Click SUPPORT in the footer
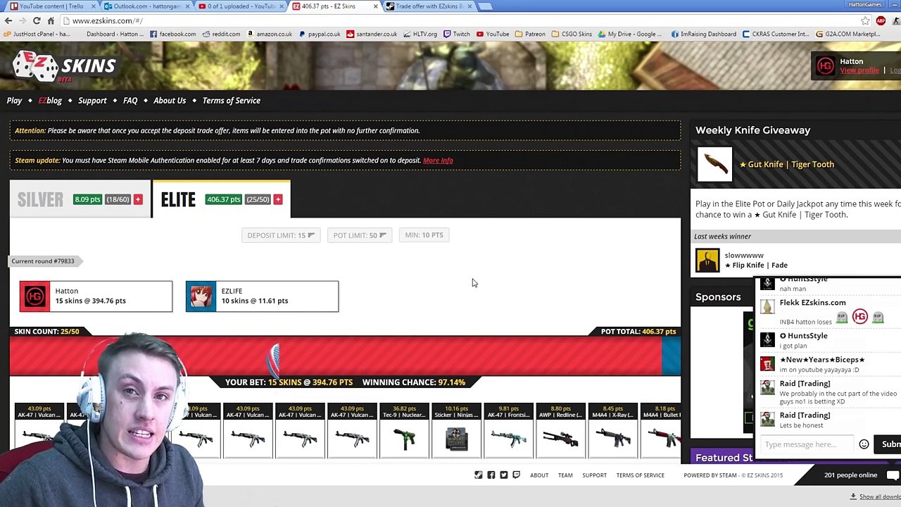Viewport: 901px width, 507px height. [x=594, y=475]
